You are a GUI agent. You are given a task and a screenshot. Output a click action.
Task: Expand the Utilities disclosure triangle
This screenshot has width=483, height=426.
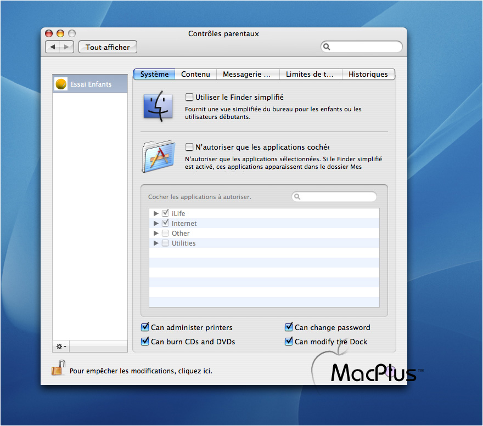tap(156, 243)
